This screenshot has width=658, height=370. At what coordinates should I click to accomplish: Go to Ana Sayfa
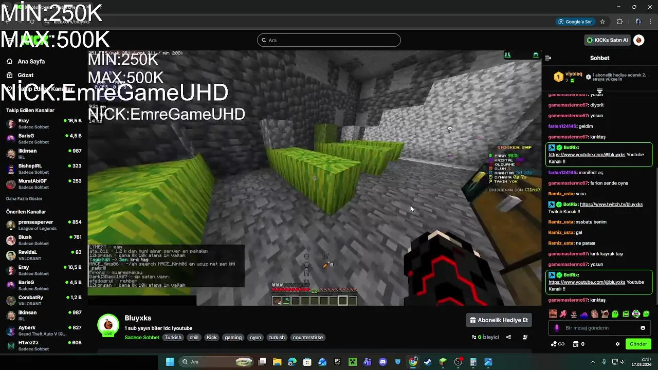coord(31,61)
